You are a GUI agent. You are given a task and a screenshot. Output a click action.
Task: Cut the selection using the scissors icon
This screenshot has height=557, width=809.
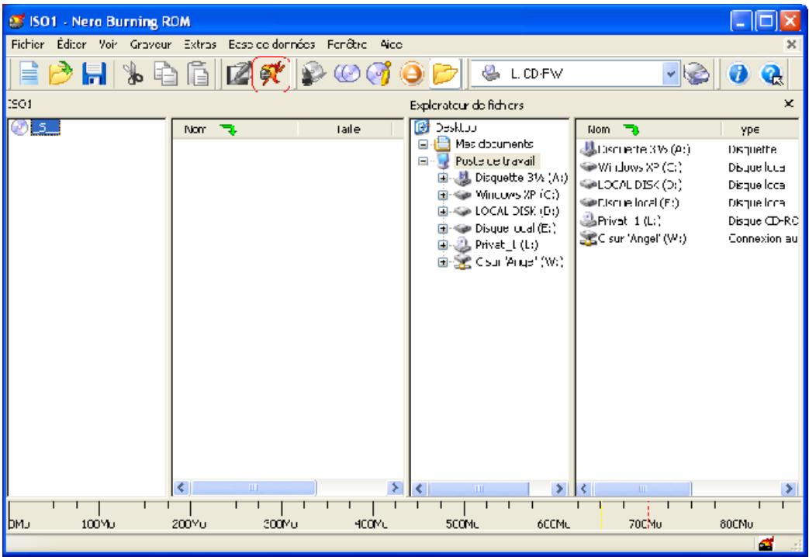pos(133,74)
